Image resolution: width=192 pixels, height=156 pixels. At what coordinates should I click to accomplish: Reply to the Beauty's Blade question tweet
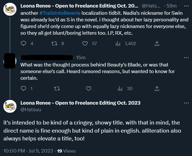click(23, 88)
